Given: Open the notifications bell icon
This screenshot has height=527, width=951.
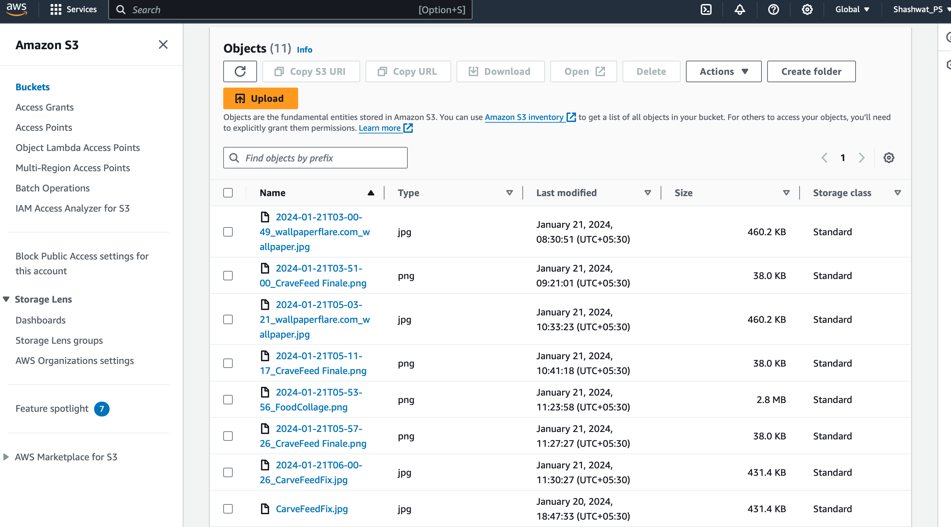Looking at the screenshot, I should 740,9.
